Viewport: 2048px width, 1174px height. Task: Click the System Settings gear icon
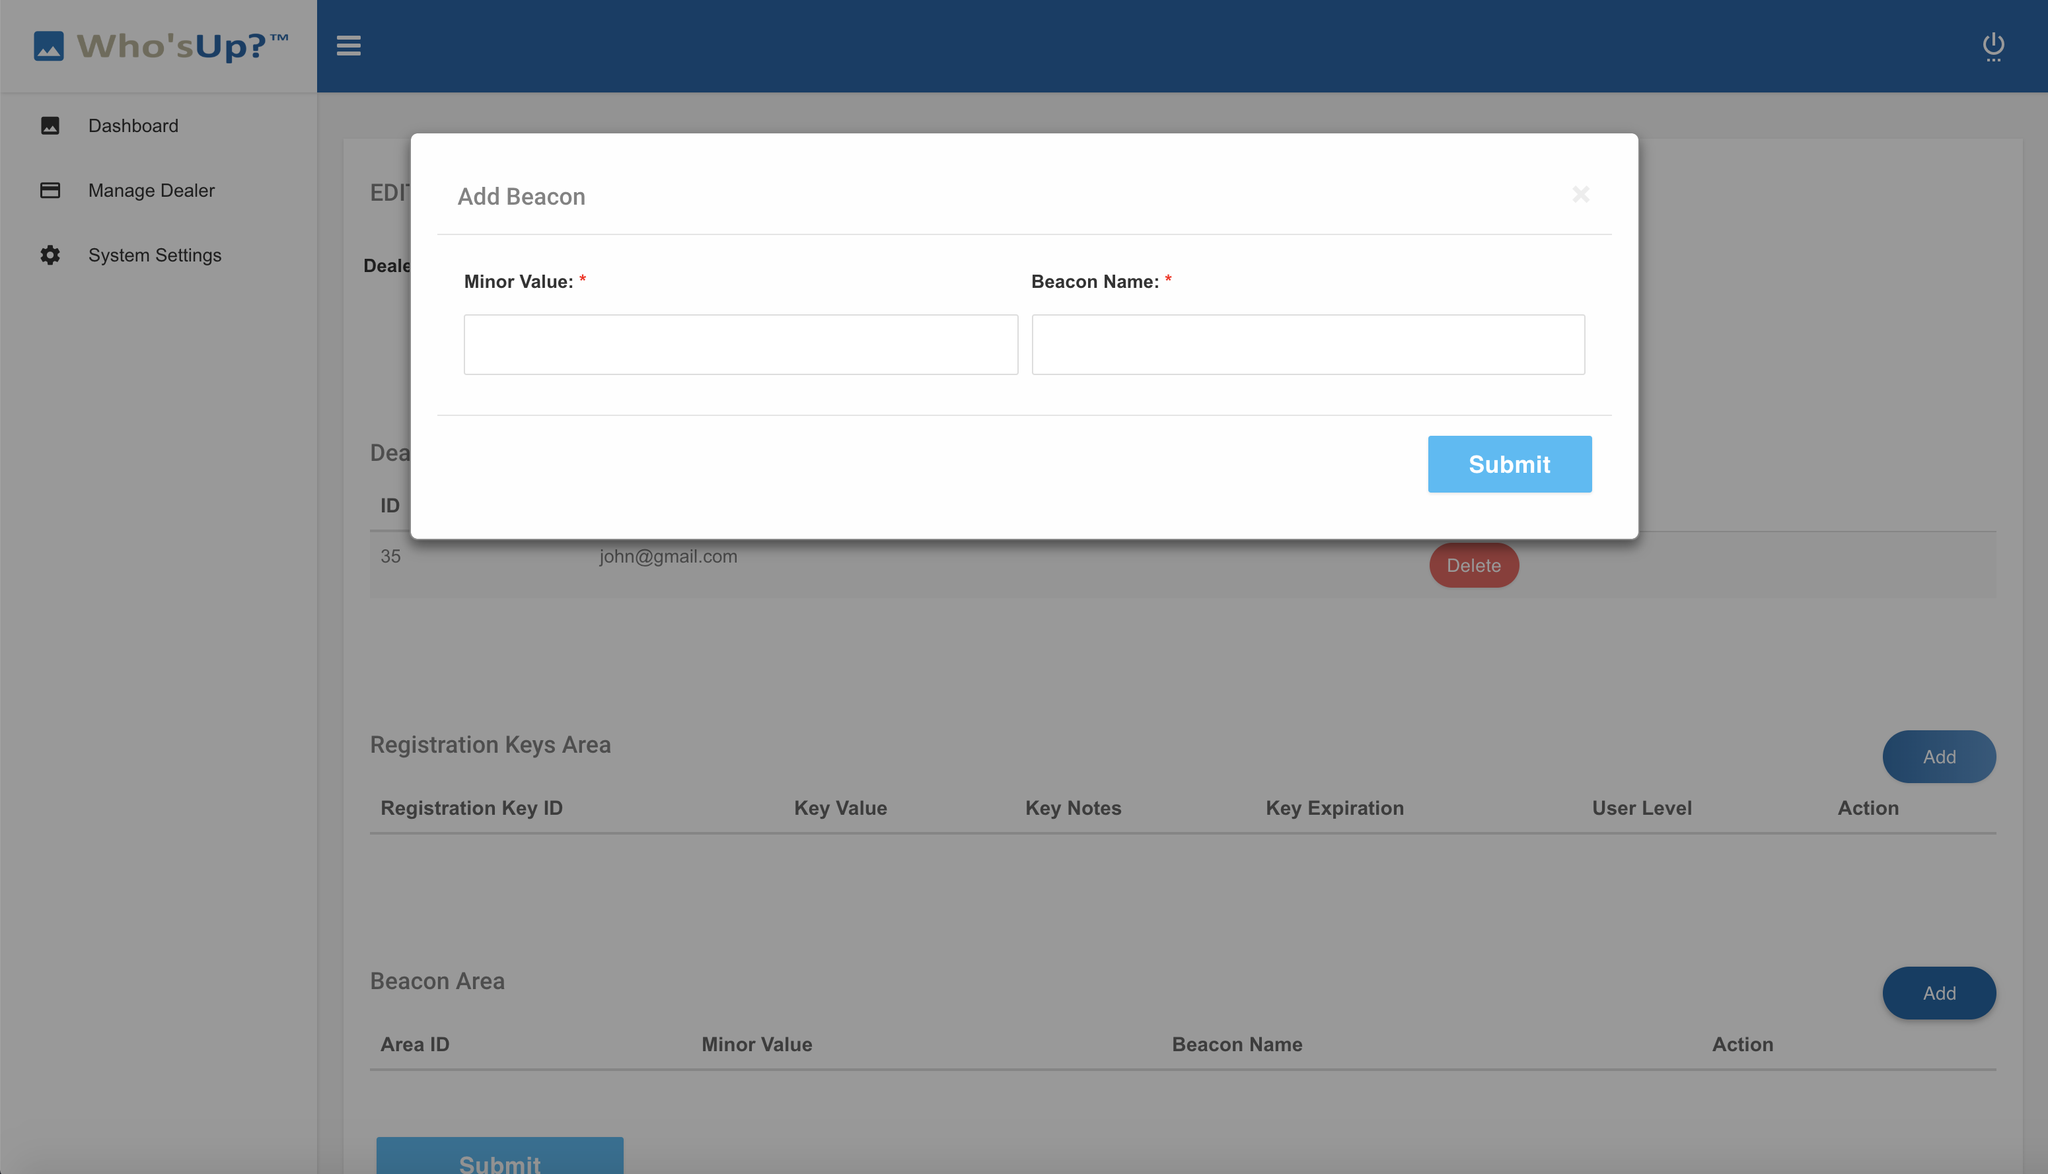point(50,255)
